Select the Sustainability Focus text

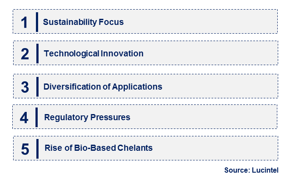tap(83, 22)
